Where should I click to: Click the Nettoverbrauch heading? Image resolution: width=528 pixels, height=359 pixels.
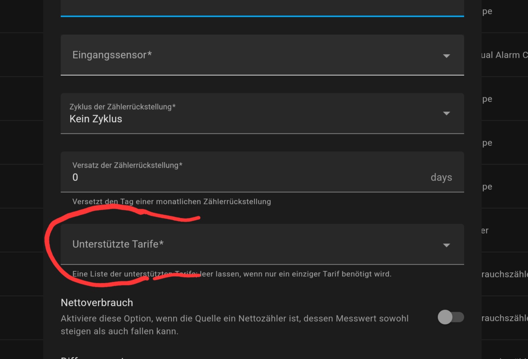coord(97,303)
